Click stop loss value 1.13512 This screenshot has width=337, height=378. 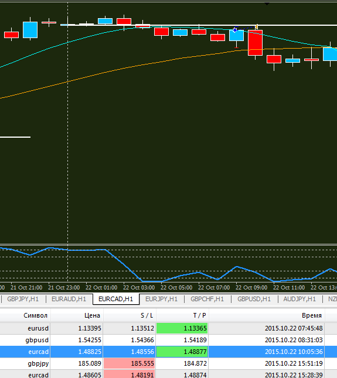coord(142,328)
